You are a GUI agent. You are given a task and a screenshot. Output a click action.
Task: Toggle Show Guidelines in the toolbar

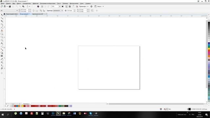73,7
